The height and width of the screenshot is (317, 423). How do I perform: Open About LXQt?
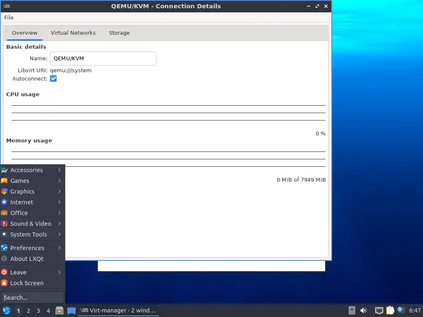point(32,258)
